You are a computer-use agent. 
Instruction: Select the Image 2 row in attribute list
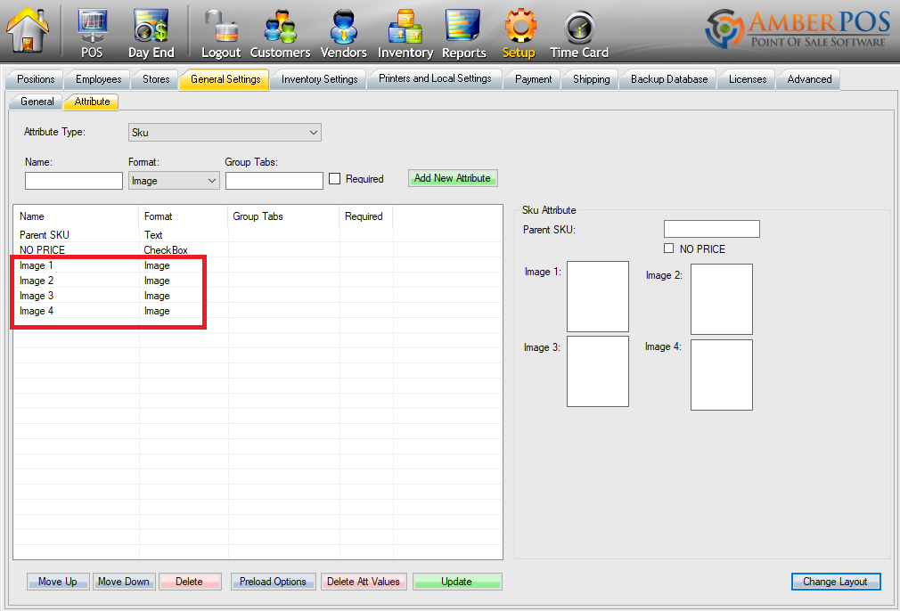258,281
